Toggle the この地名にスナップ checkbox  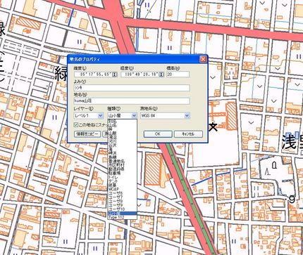pos(75,125)
